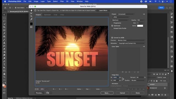This screenshot has height=99, width=176.
Task: Toggle the Progressive checkbox
Action: (112, 23)
